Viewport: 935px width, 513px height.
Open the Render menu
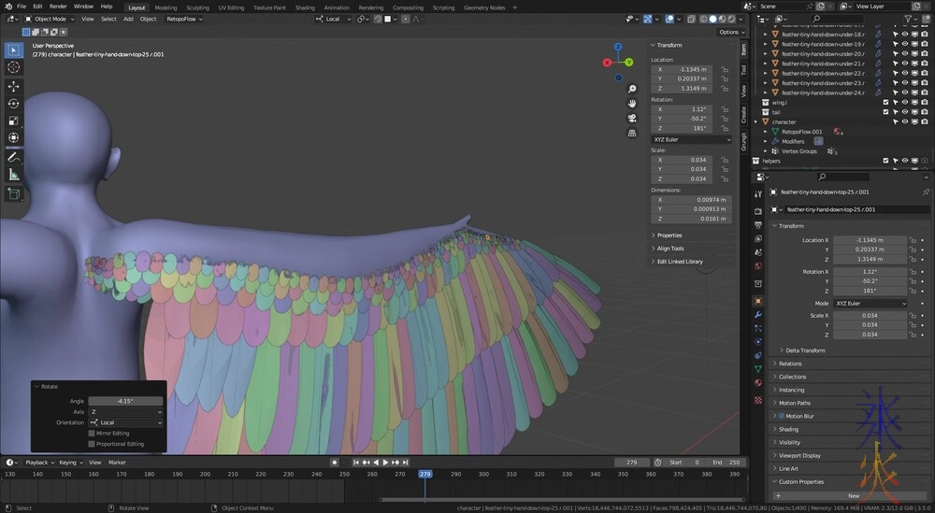pos(58,7)
